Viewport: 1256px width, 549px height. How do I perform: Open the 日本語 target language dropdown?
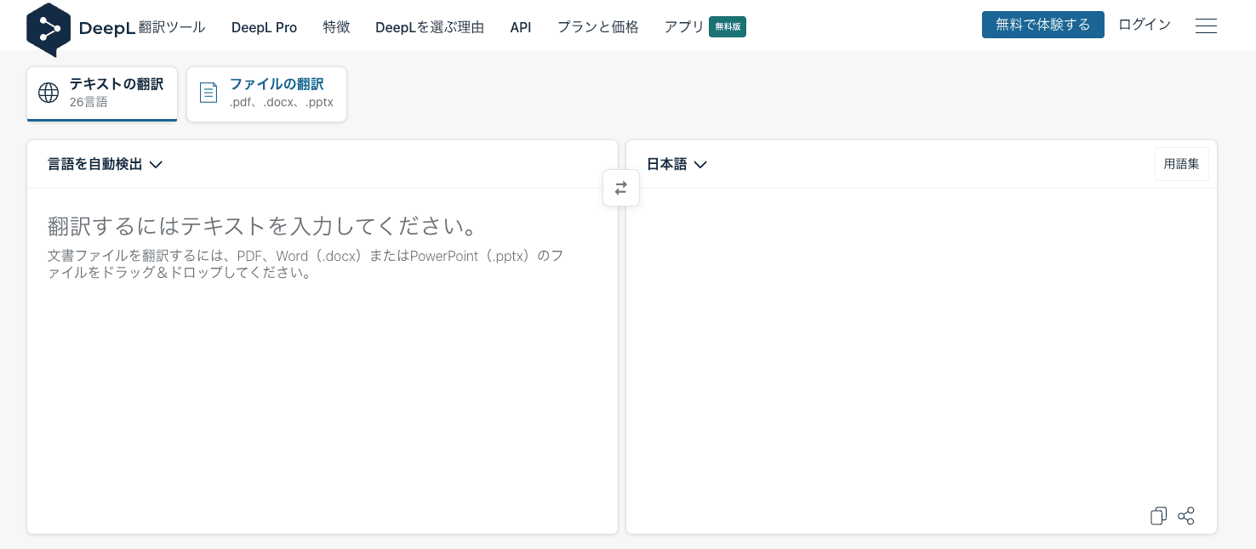coord(677,164)
